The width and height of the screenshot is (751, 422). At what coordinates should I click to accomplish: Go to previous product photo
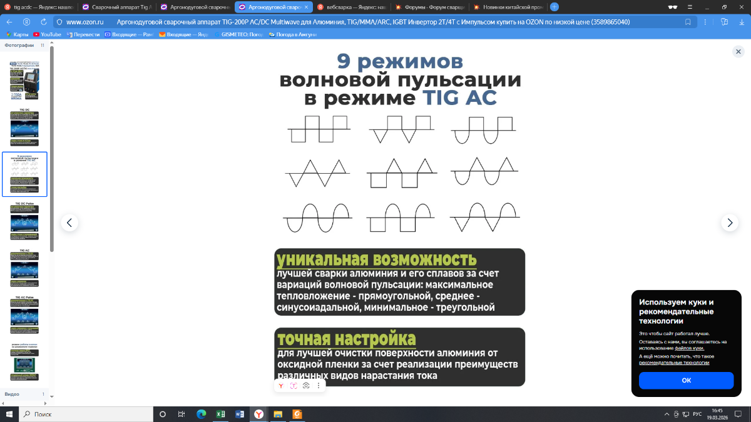69,223
